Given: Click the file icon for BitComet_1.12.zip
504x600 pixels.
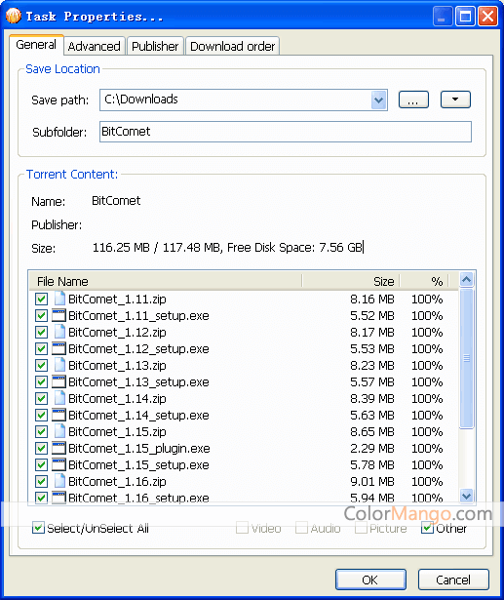Looking at the screenshot, I should click(59, 332).
